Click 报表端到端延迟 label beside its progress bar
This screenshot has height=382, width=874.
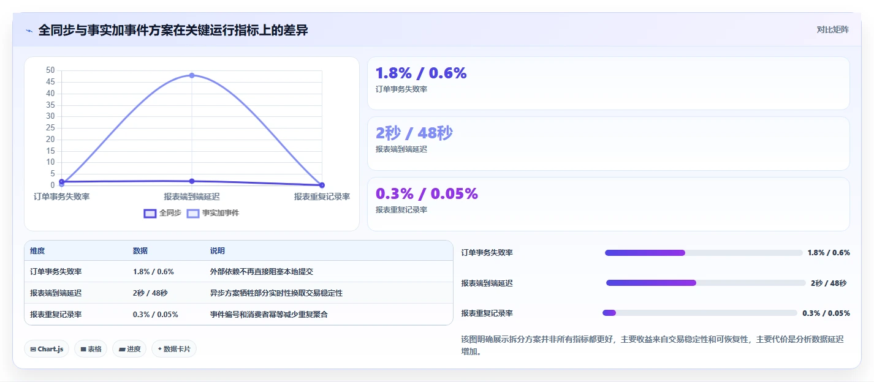(x=487, y=283)
